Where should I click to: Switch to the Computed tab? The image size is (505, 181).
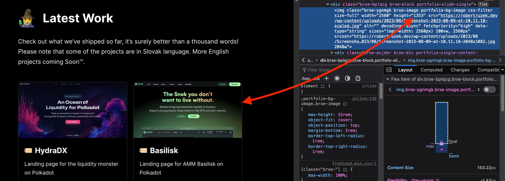[x=431, y=70]
